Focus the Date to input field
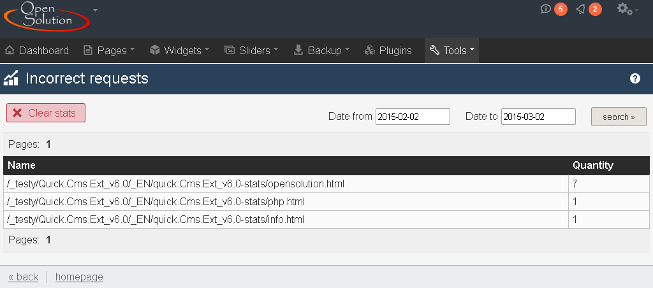This screenshot has width=653, height=288. [538, 117]
